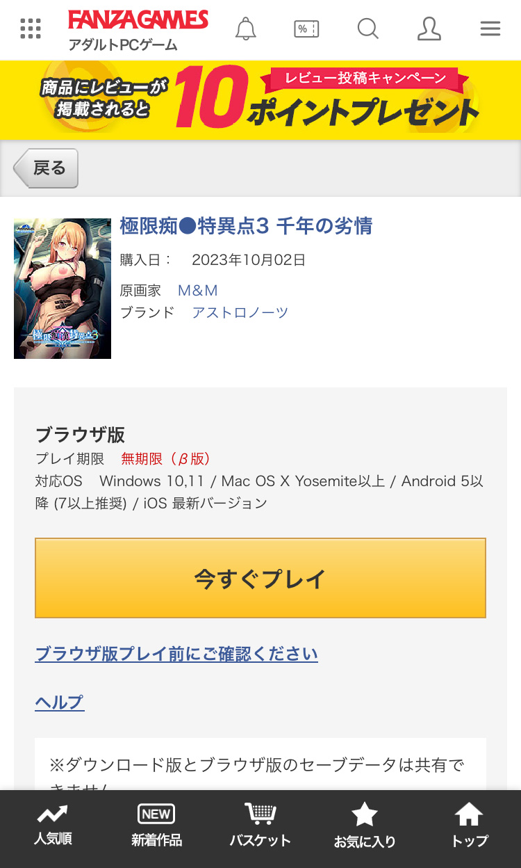The height and width of the screenshot is (868, 521).
Task: Open the coupon ticket icon
Action: tap(306, 29)
